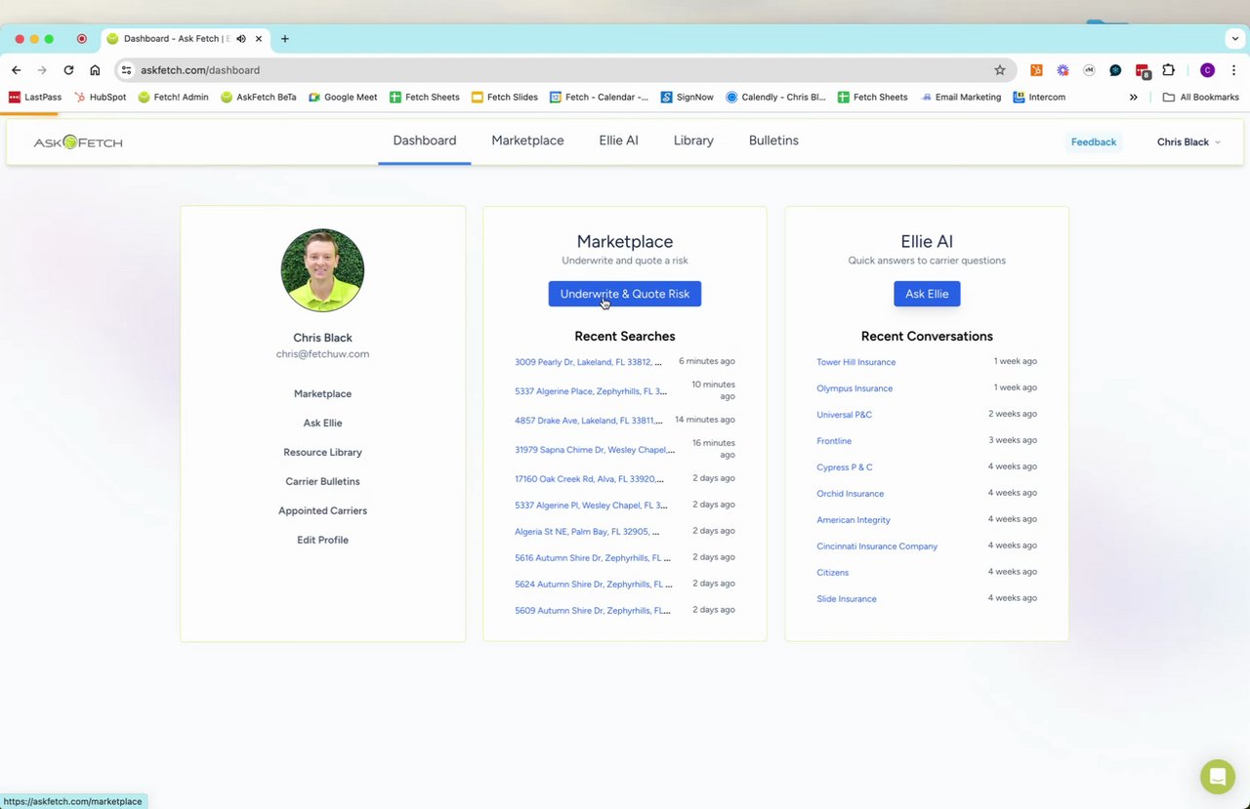Open the 4857 Drake Ave, Lakeland search
The image size is (1250, 809).
[589, 421]
